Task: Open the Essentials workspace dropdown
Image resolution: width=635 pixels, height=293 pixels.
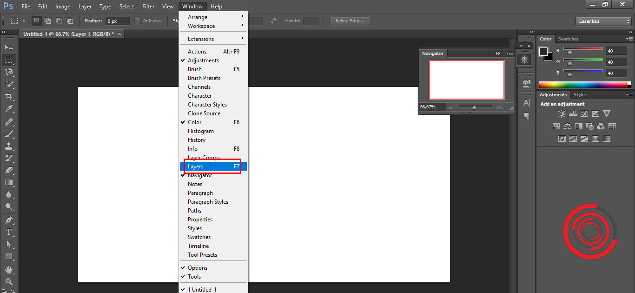Action: [x=602, y=21]
